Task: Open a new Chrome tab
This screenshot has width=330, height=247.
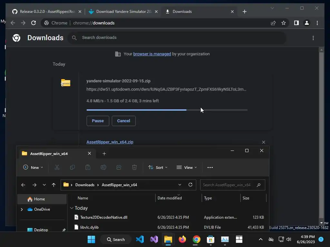Action: coord(244,12)
